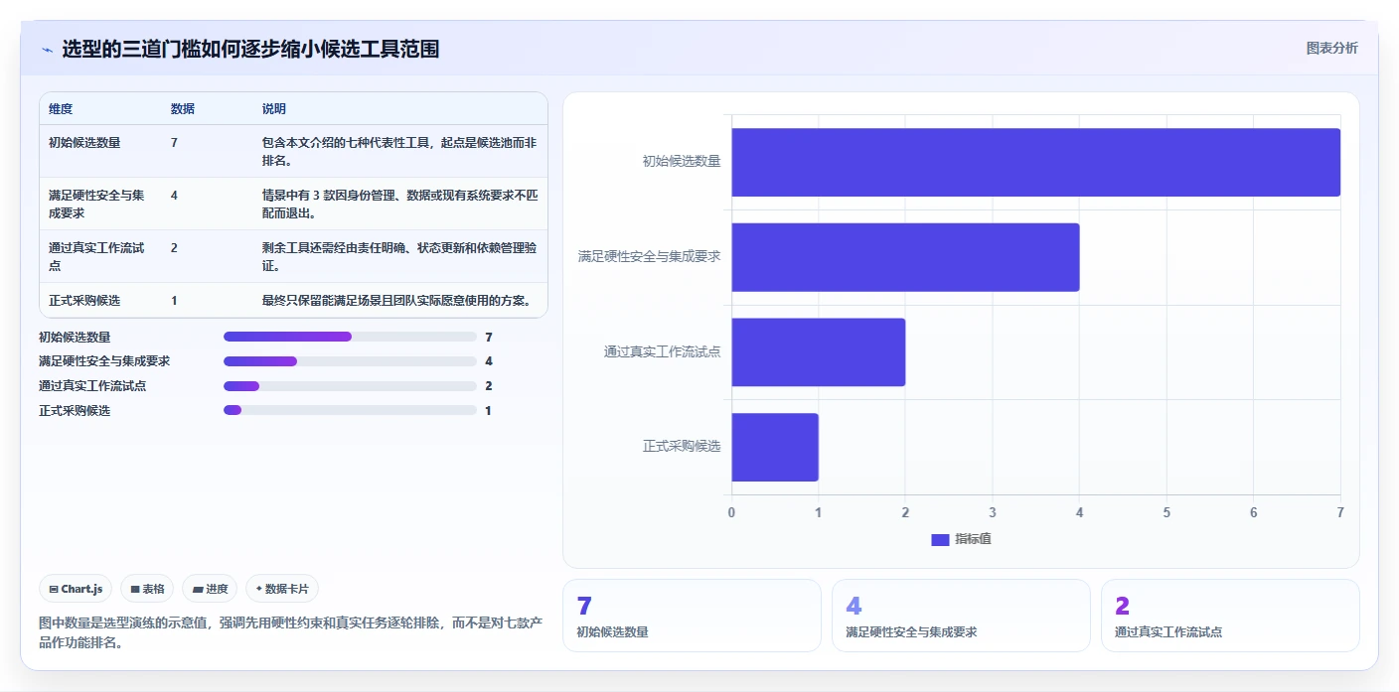This screenshot has height=692, width=1399.
Task: Click the chart bar for 正式采购候选
Action: click(x=775, y=448)
